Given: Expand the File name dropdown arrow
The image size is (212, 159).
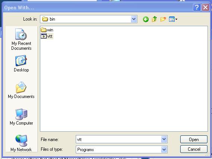Looking at the screenshot, I should click(164, 139).
